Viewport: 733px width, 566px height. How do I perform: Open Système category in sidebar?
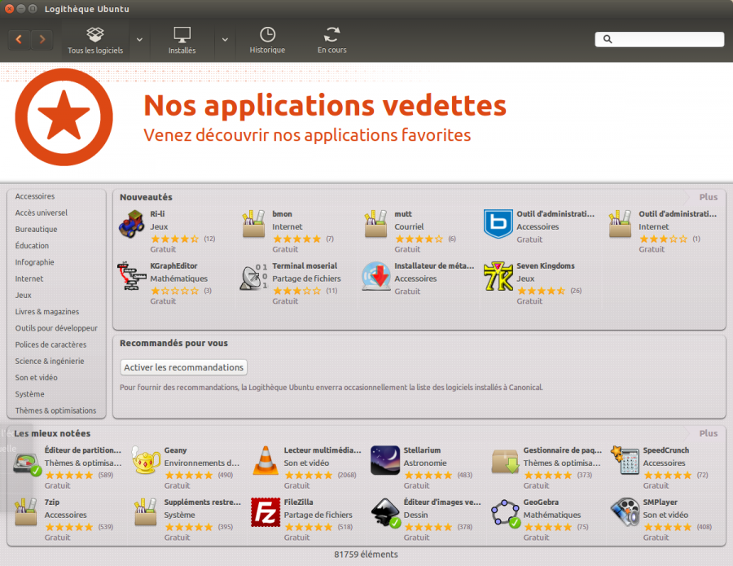pos(29,394)
